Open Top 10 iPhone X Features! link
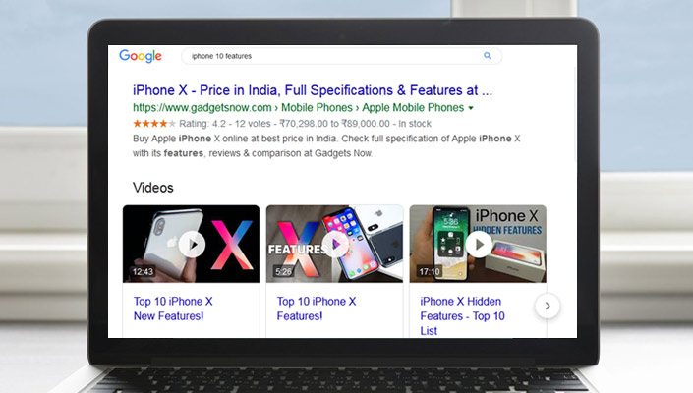Viewport: 693px width, 393px height. [x=317, y=309]
